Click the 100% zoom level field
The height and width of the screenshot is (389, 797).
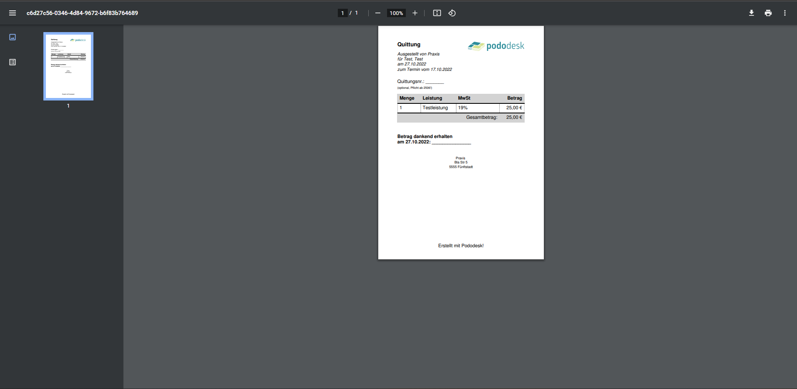point(396,13)
